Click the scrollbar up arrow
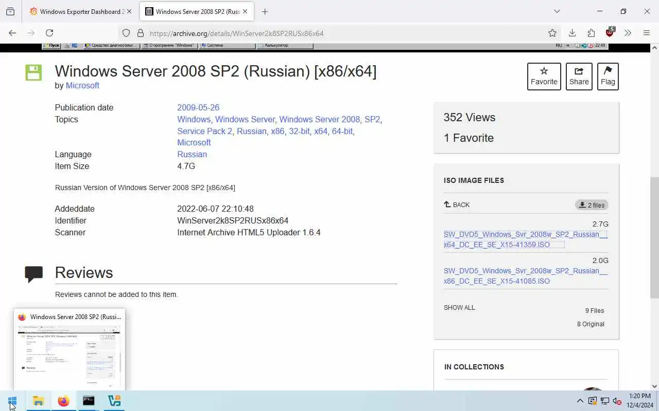The image size is (659, 411). [654, 48]
